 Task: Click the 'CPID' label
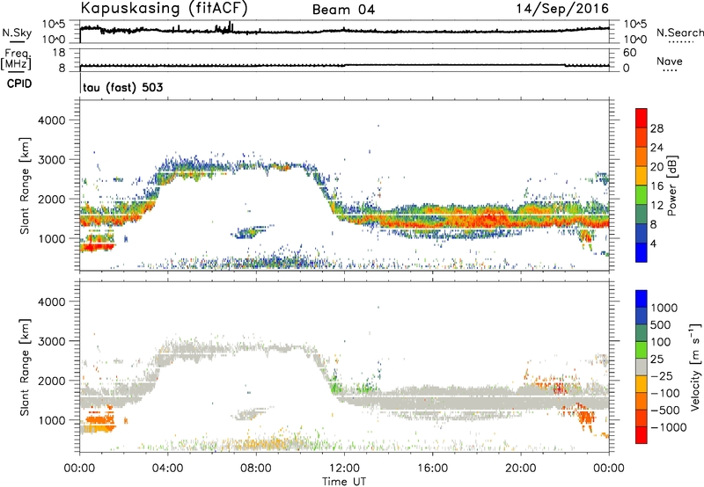[x=19, y=84]
